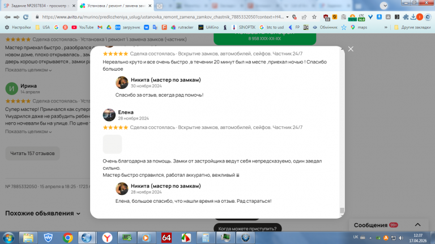Expand Ирина's review with Показать целиком
This screenshot has height=244, width=435.
[x=28, y=131]
